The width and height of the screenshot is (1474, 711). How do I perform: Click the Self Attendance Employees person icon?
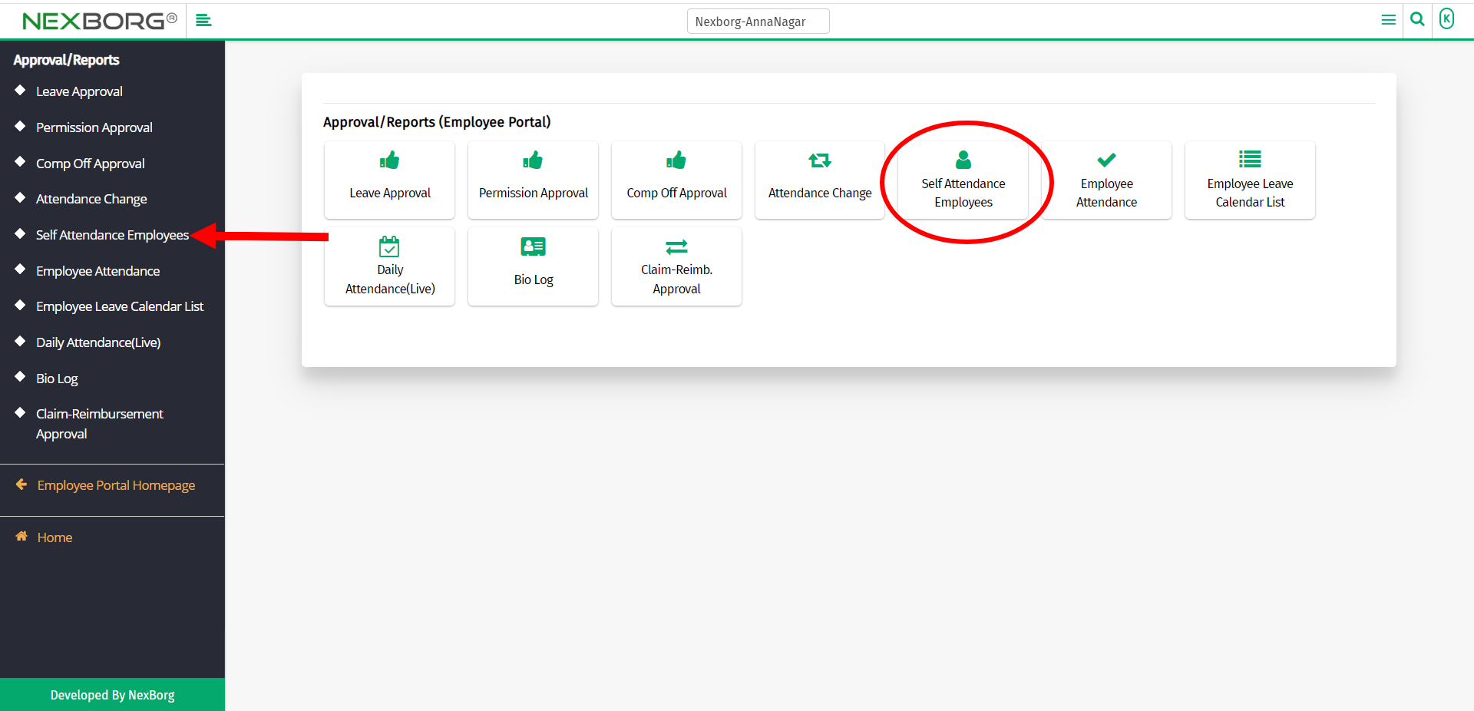[x=963, y=160]
